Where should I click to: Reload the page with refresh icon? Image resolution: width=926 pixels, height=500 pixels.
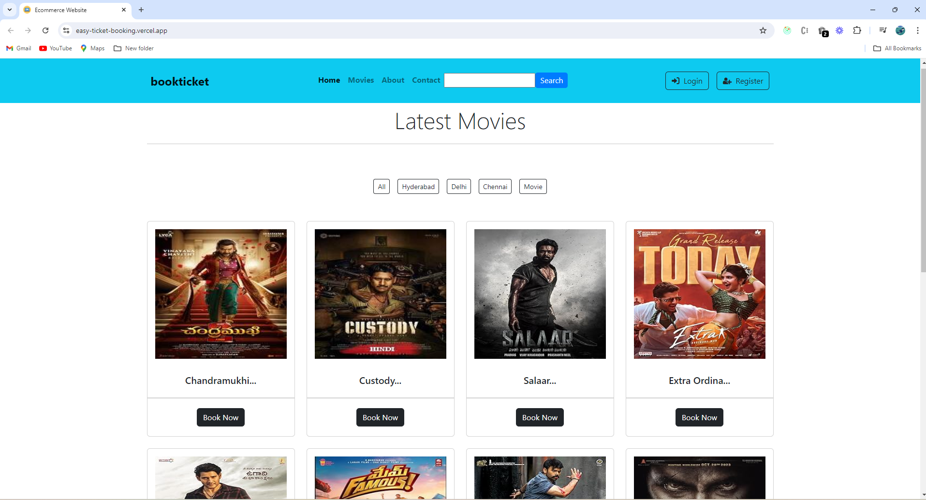point(45,30)
